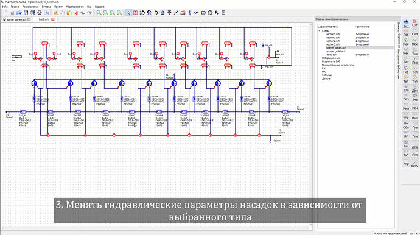Click the save floppy-disk toolbar icon

tap(26, 13)
